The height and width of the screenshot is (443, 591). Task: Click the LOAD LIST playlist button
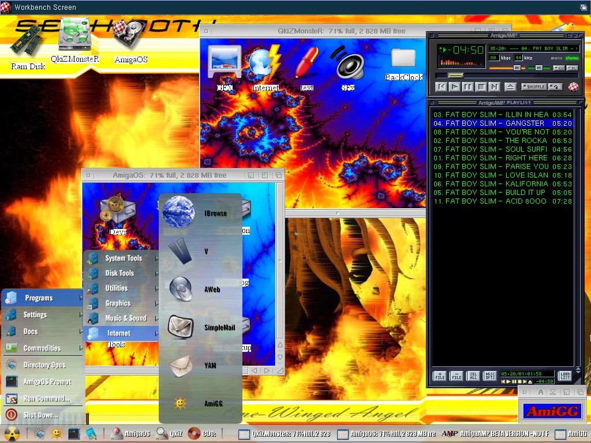click(564, 376)
